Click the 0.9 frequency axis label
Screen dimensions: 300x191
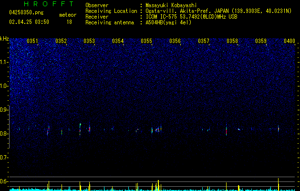pos(4,110)
